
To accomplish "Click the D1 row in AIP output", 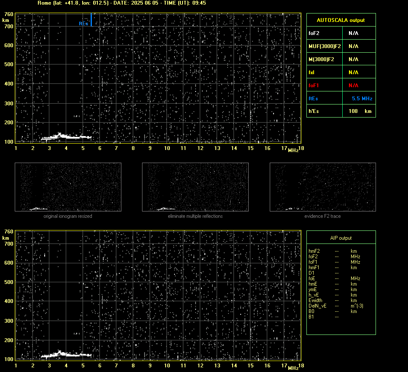I will pos(323,273).
